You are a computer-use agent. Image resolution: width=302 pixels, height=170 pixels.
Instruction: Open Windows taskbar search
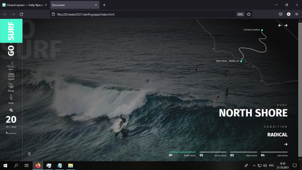pos(16,165)
